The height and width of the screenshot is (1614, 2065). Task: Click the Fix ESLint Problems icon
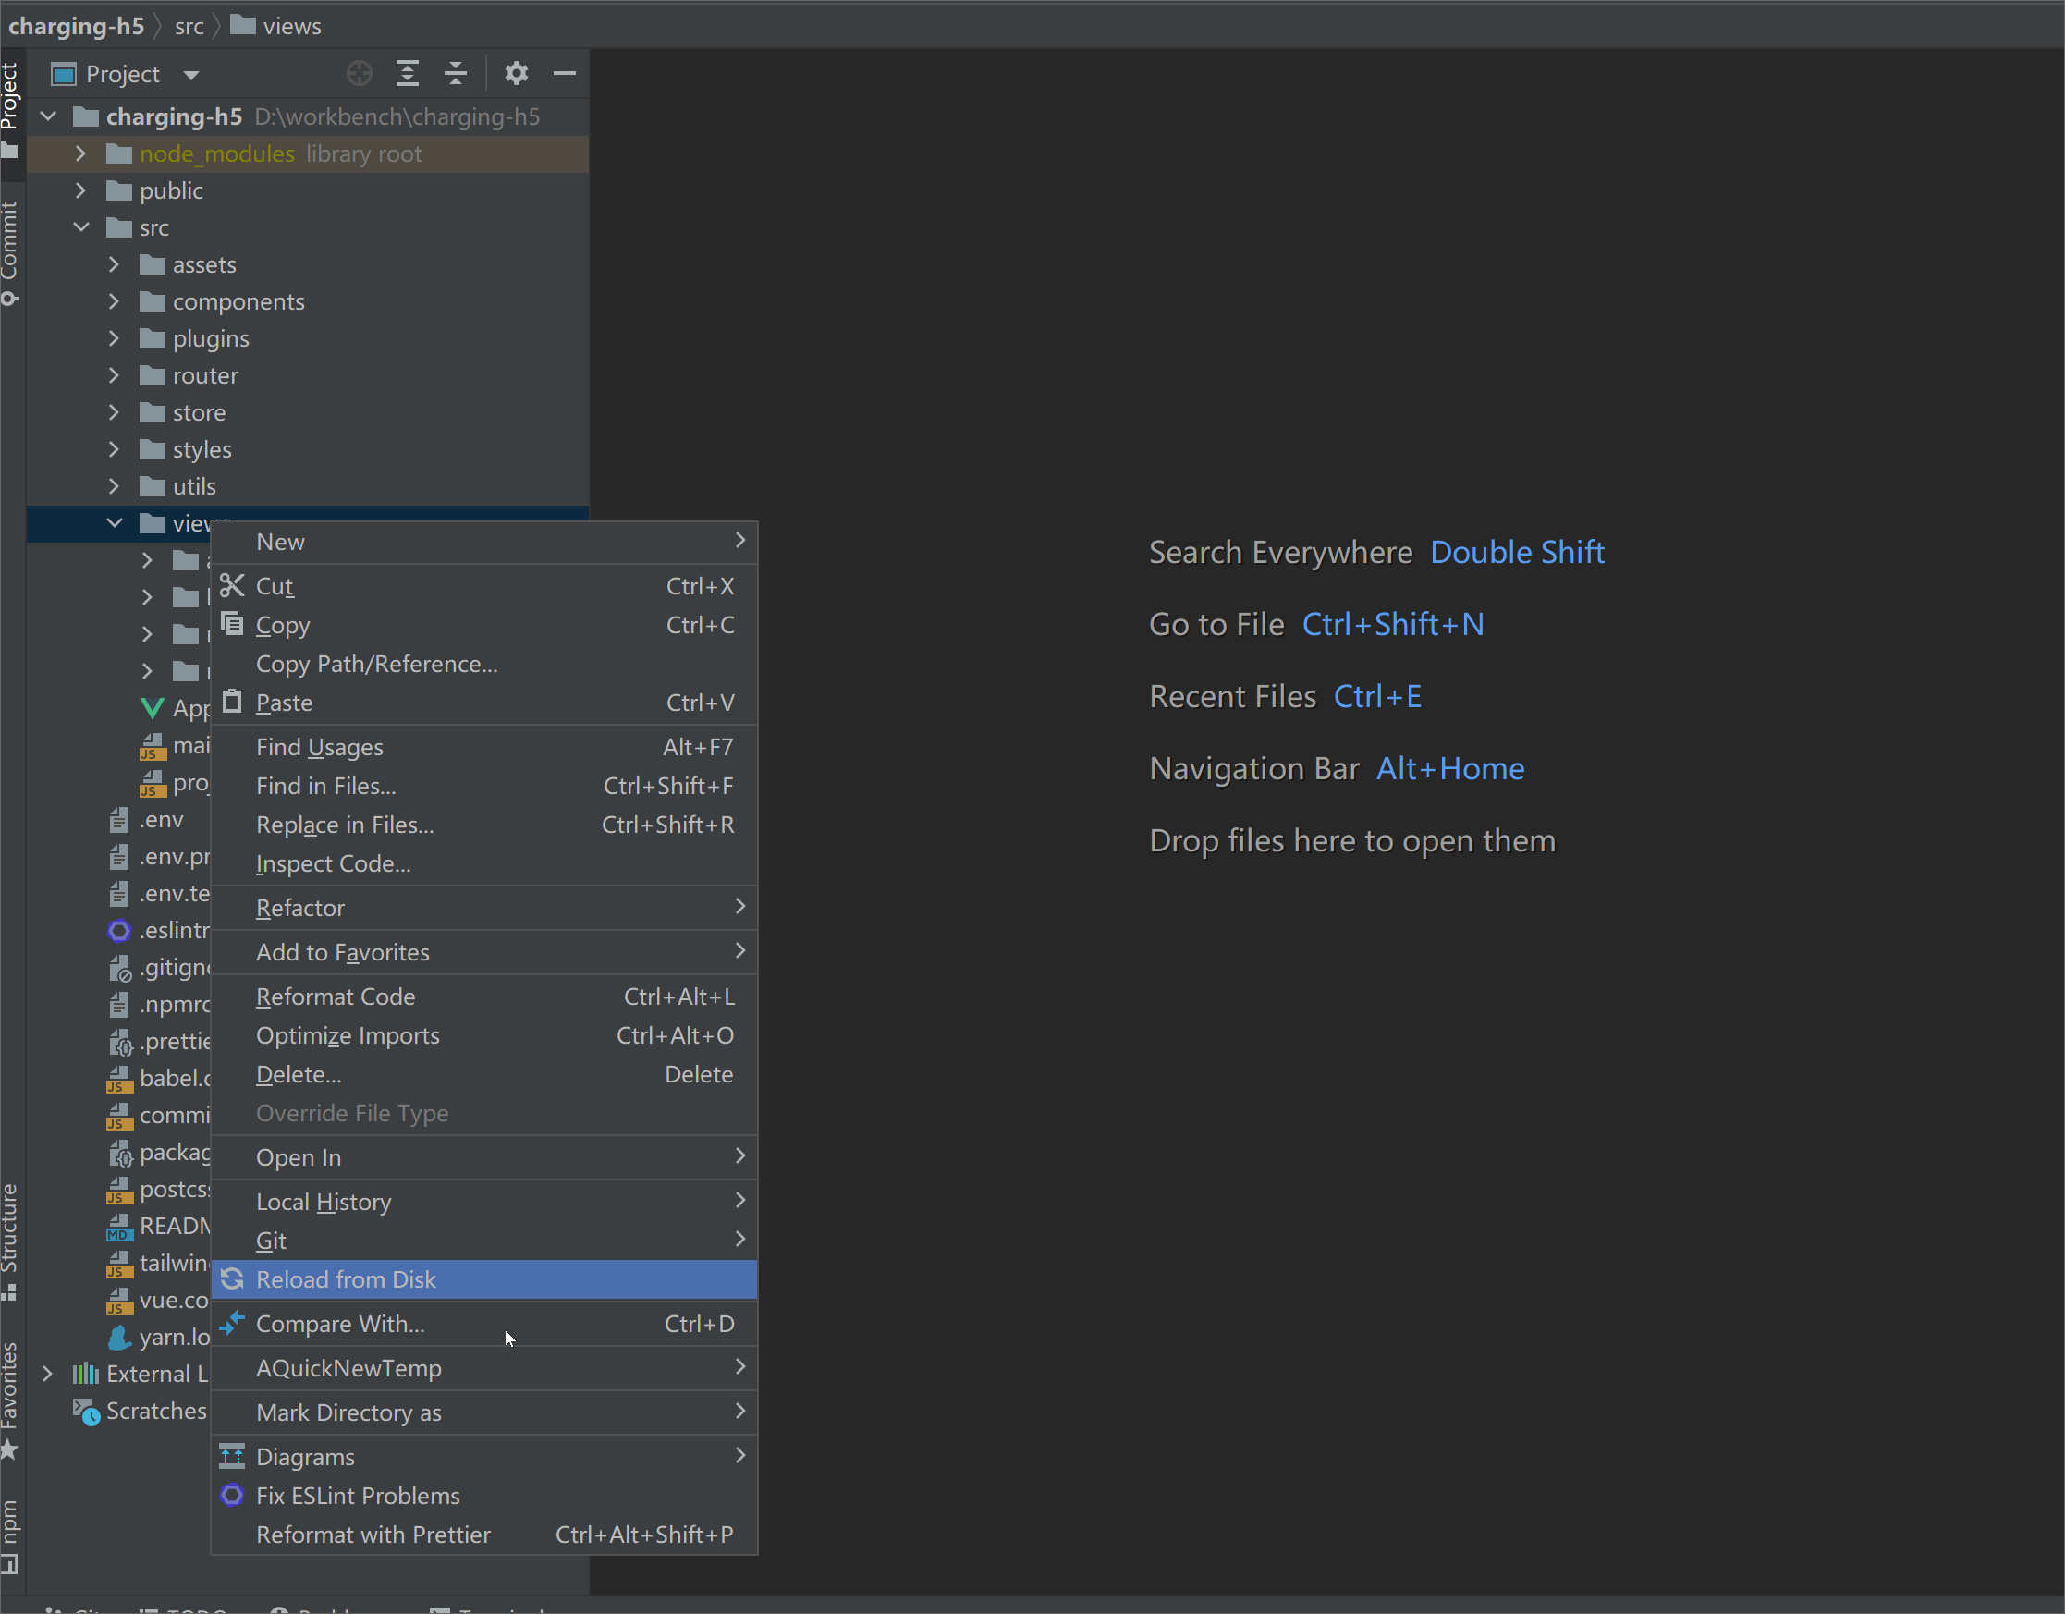(233, 1495)
